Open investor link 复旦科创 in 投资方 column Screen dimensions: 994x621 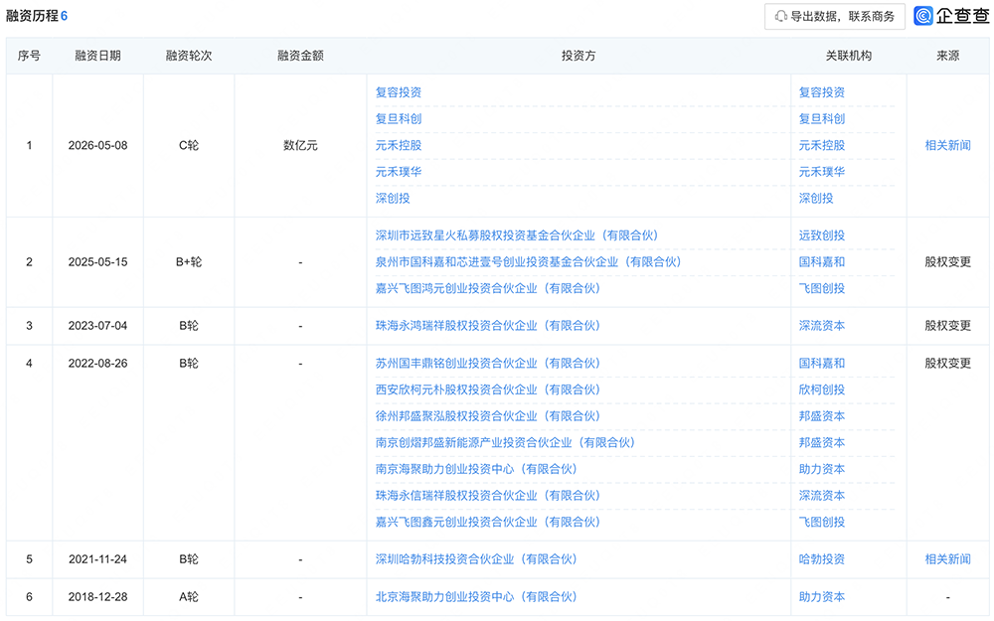(399, 119)
